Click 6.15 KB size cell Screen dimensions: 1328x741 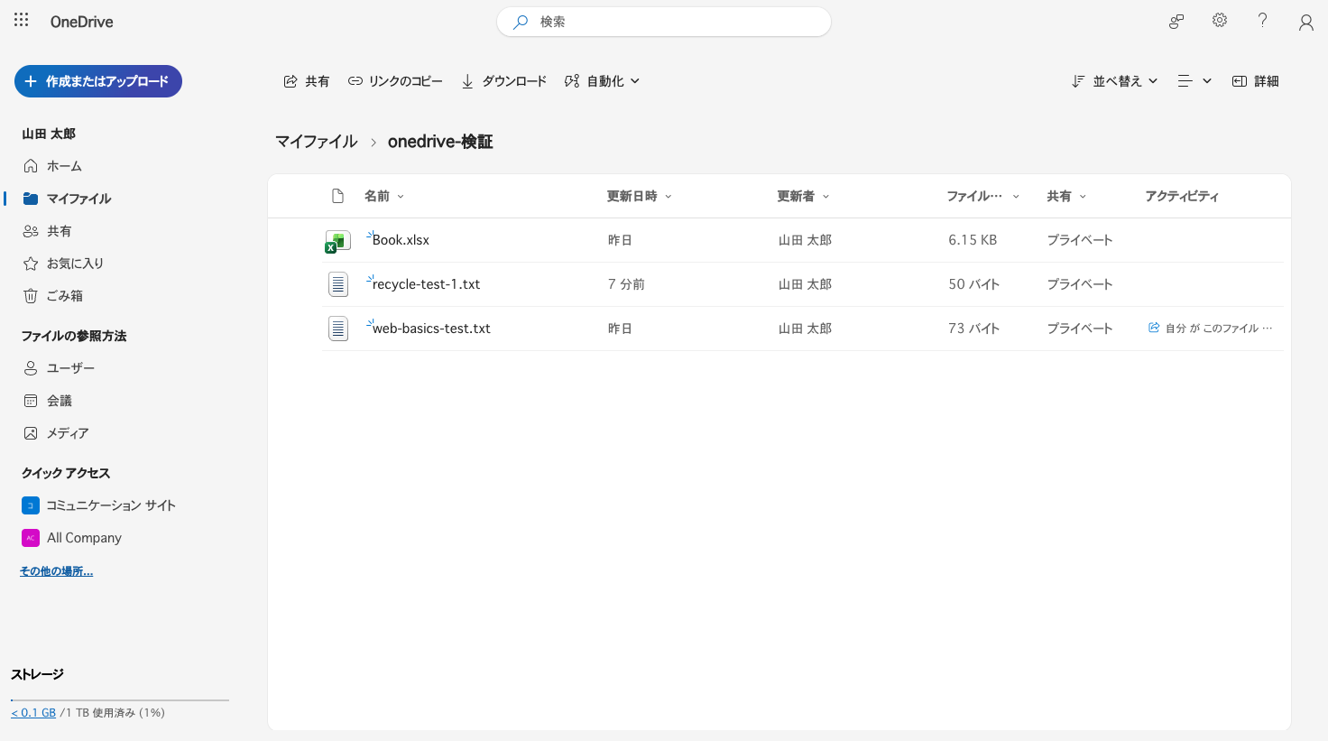point(973,240)
